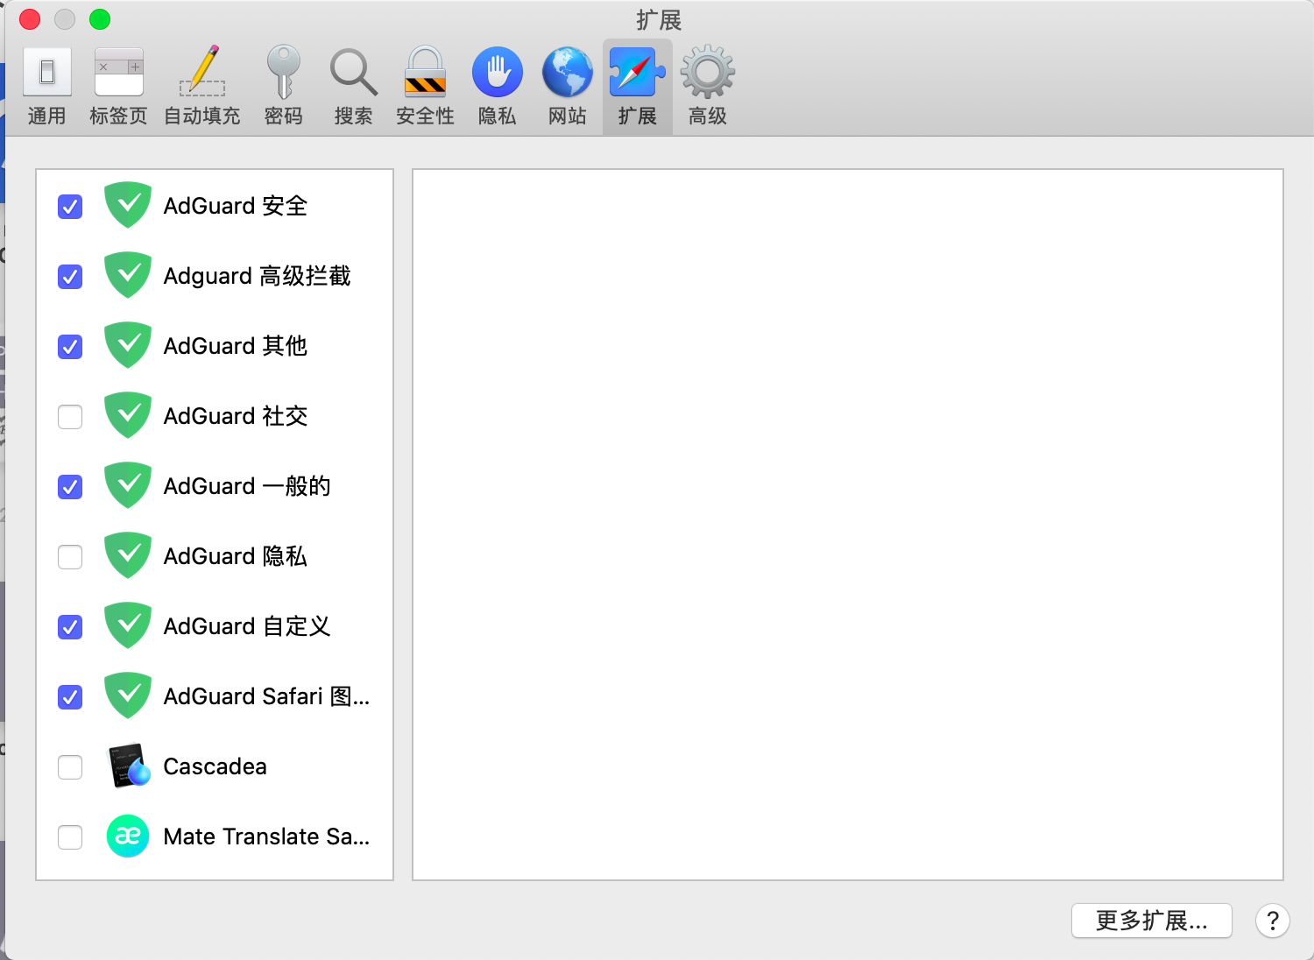
Task: Select the AdGuard 一般的 entry text
Action: [x=247, y=486]
